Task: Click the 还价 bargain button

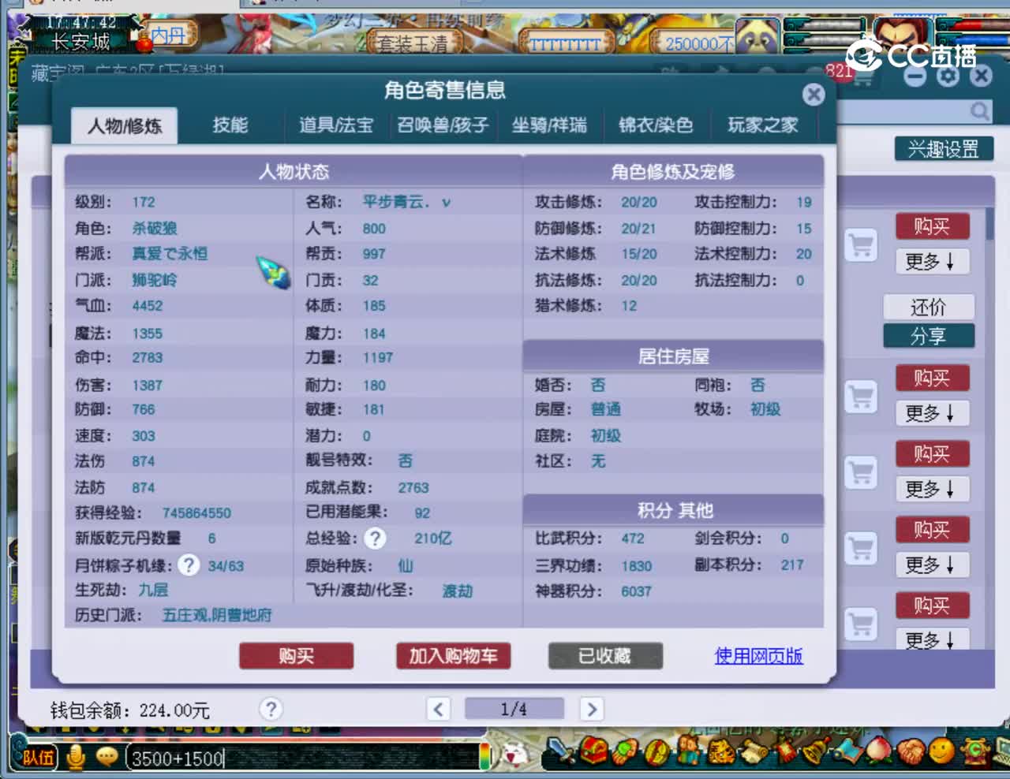Action: point(928,307)
